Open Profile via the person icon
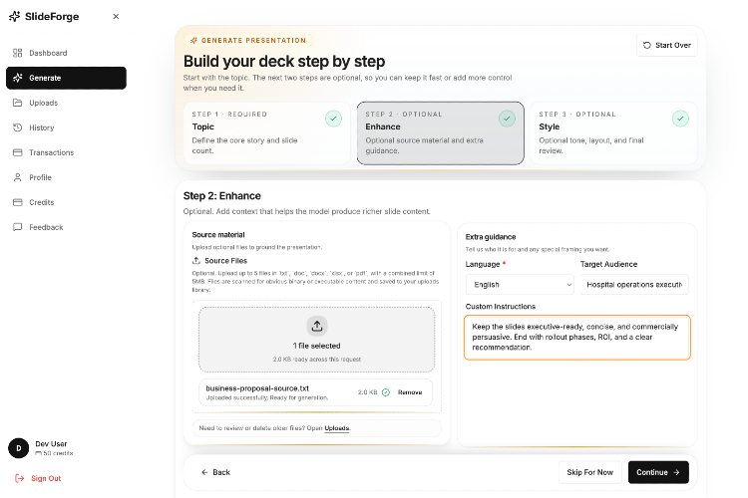Screen dimensions: 748x498 pyautogui.click(x=18, y=177)
